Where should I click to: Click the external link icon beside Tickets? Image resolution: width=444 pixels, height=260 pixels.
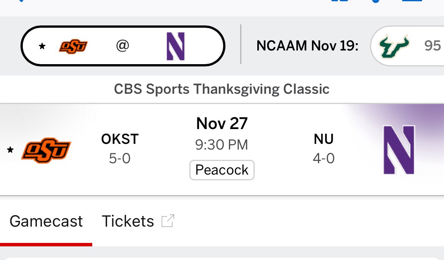(x=168, y=221)
